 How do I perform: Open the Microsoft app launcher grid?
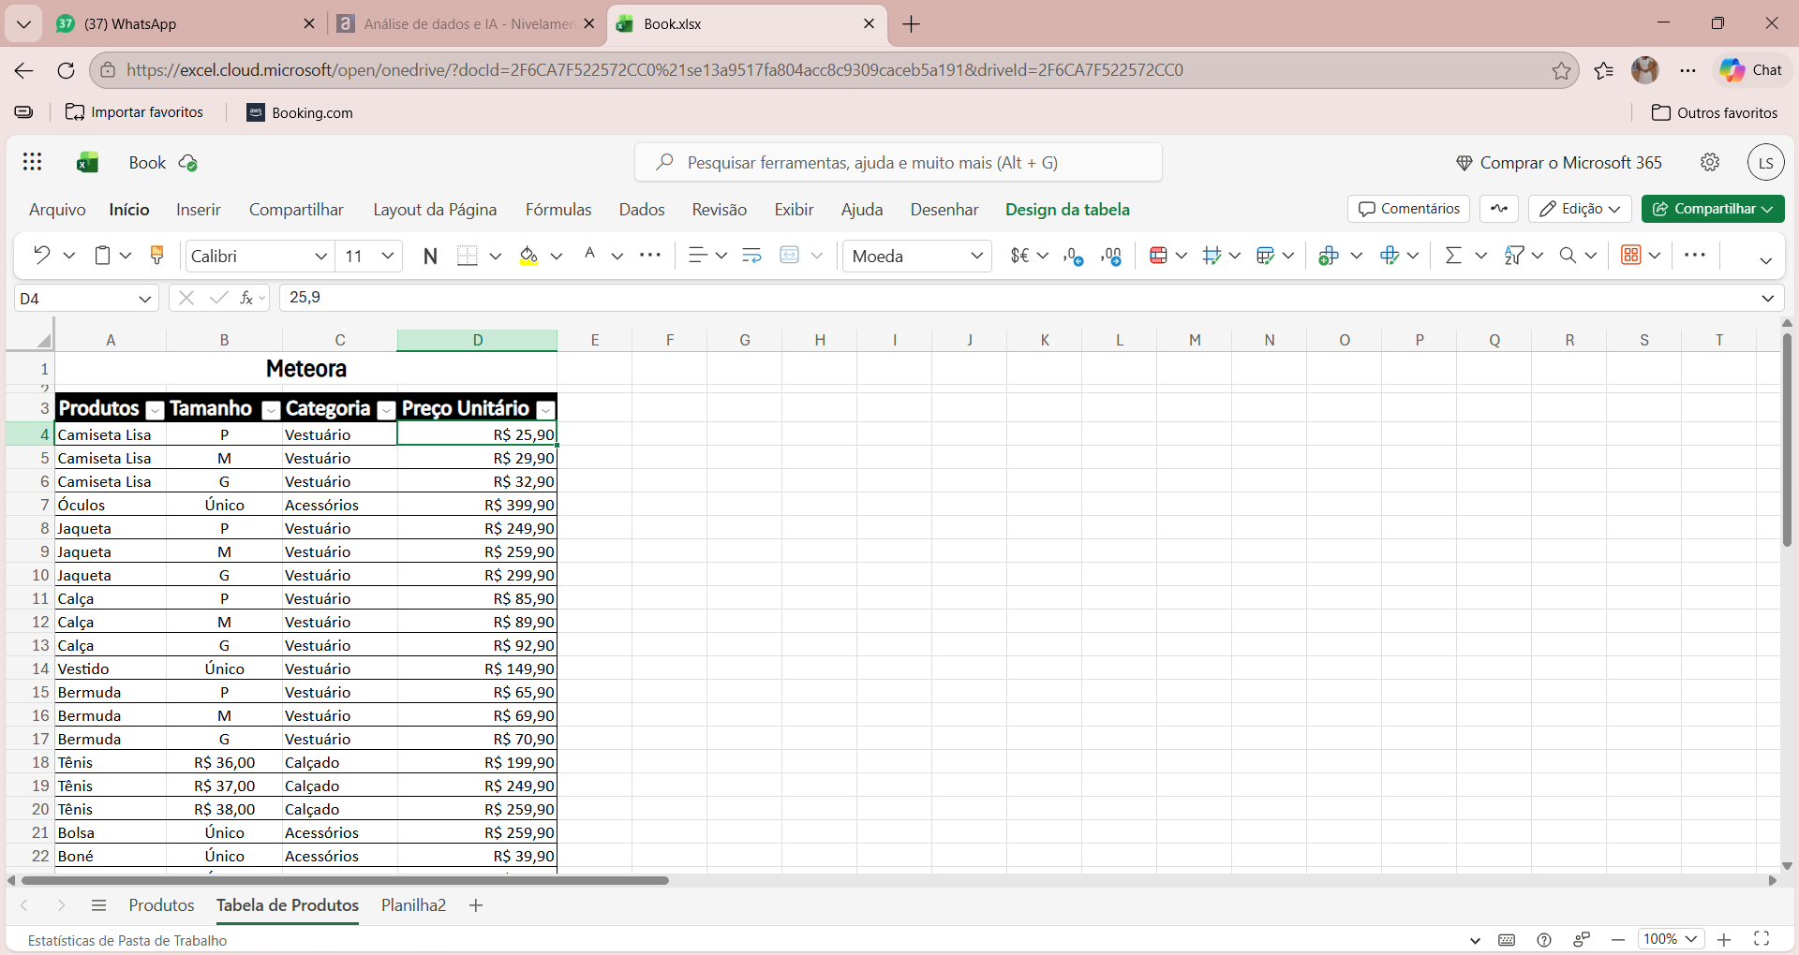(x=33, y=162)
